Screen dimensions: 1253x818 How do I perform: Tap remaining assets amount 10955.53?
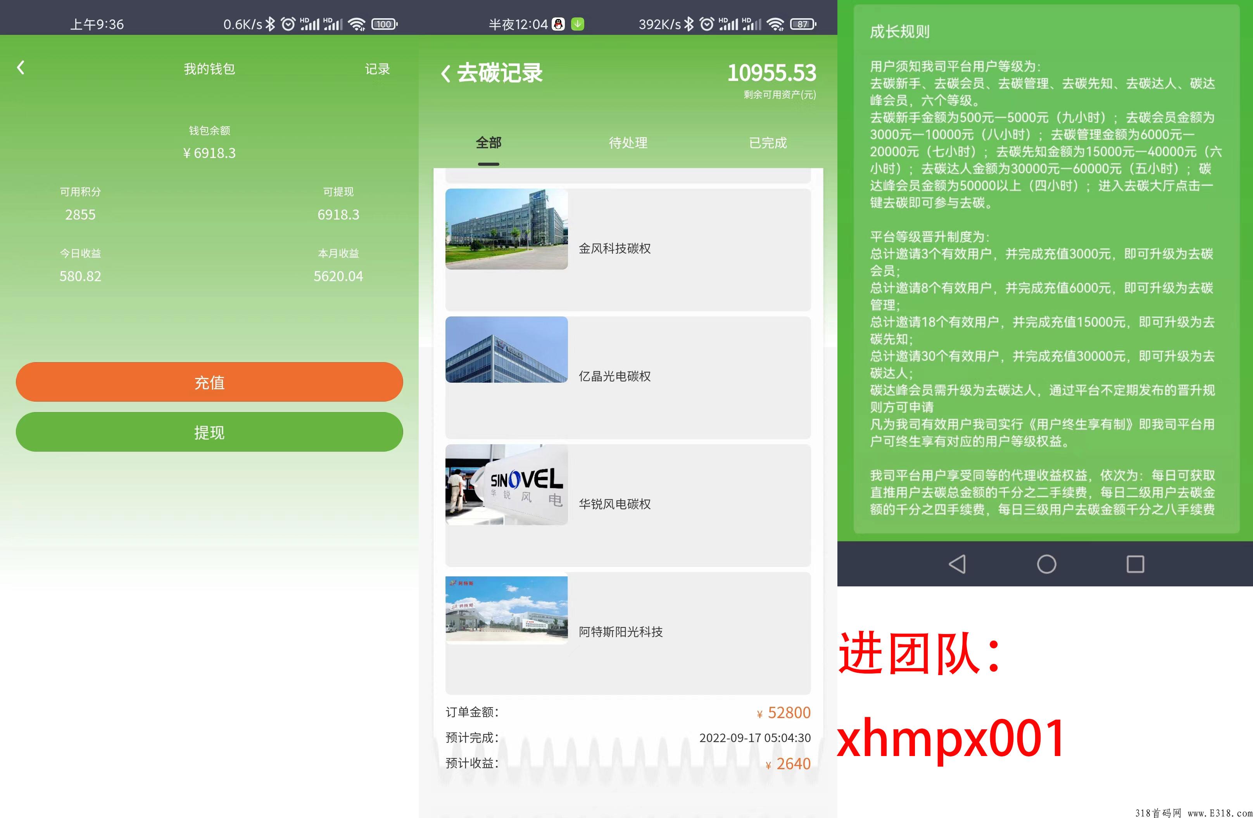771,72
